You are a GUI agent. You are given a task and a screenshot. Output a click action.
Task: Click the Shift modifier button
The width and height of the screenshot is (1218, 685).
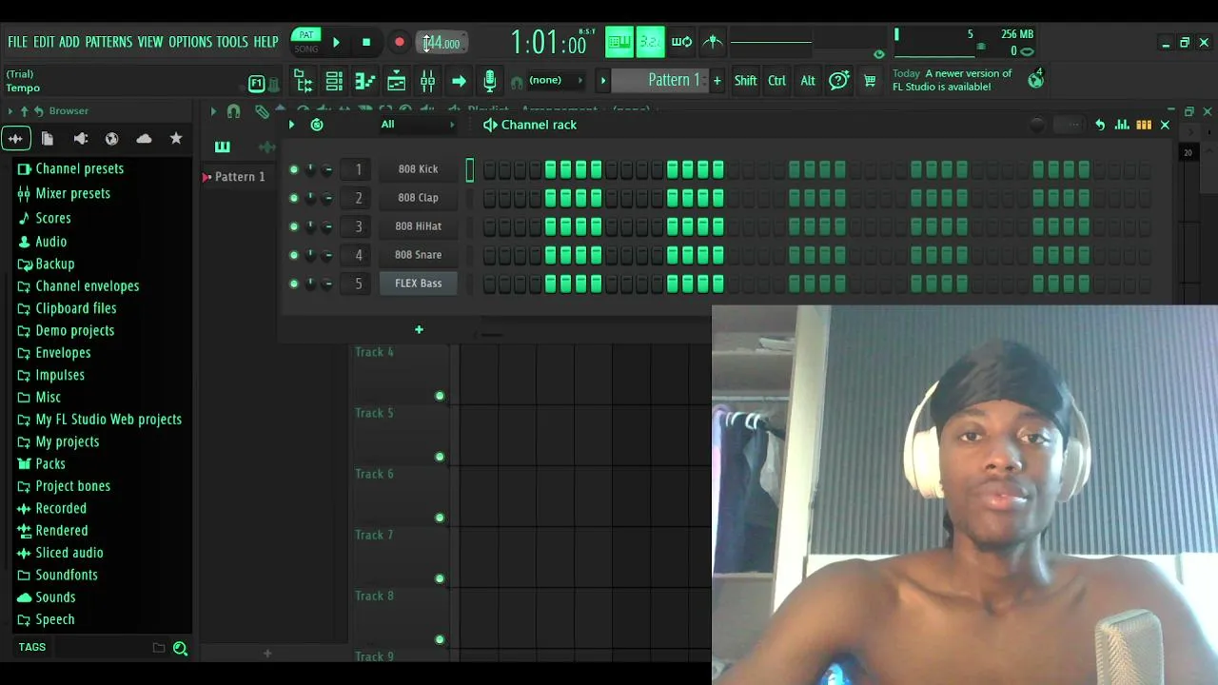coord(745,81)
